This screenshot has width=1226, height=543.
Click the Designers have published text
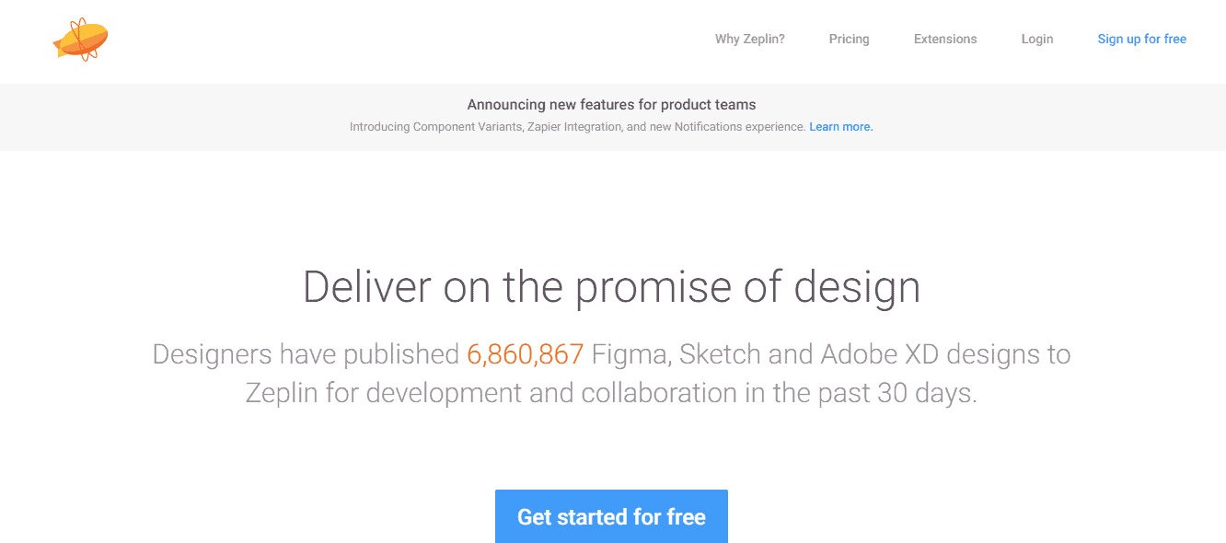306,354
